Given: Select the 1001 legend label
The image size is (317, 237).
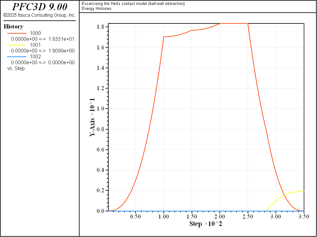Looking at the screenshot, I should [x=35, y=45].
